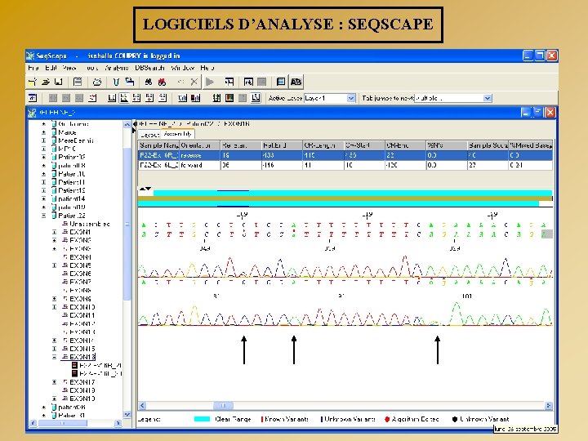Click first icon in second toolbar row
The image size is (588, 441).
(x=33, y=98)
